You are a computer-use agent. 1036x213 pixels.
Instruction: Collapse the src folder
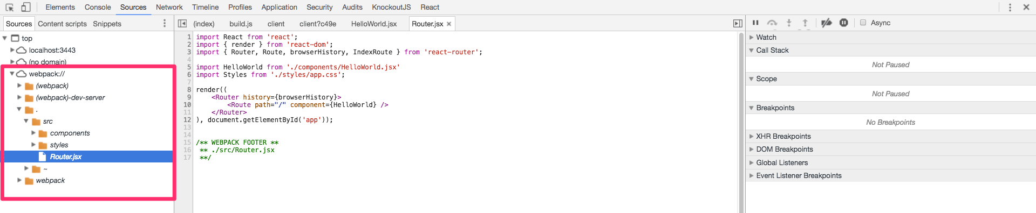(26, 121)
